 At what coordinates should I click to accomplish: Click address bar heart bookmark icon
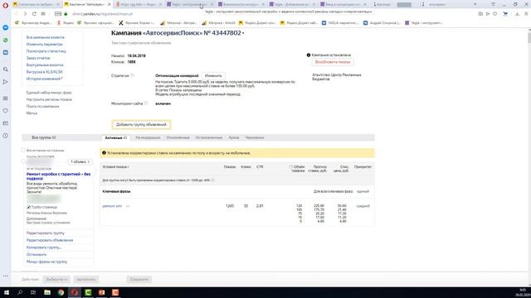pyautogui.click(x=495, y=14)
